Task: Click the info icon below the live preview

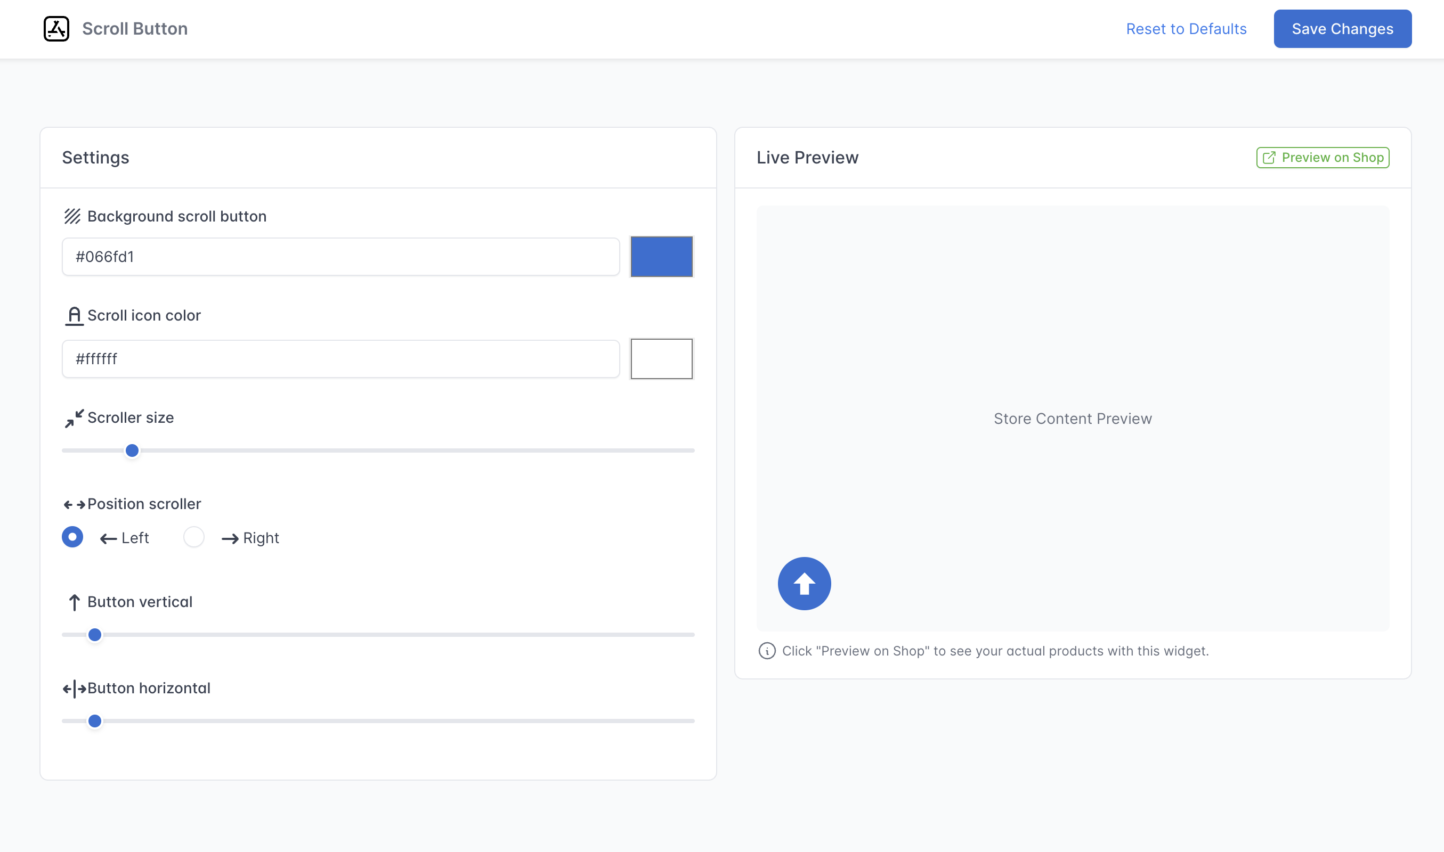Action: tap(767, 651)
